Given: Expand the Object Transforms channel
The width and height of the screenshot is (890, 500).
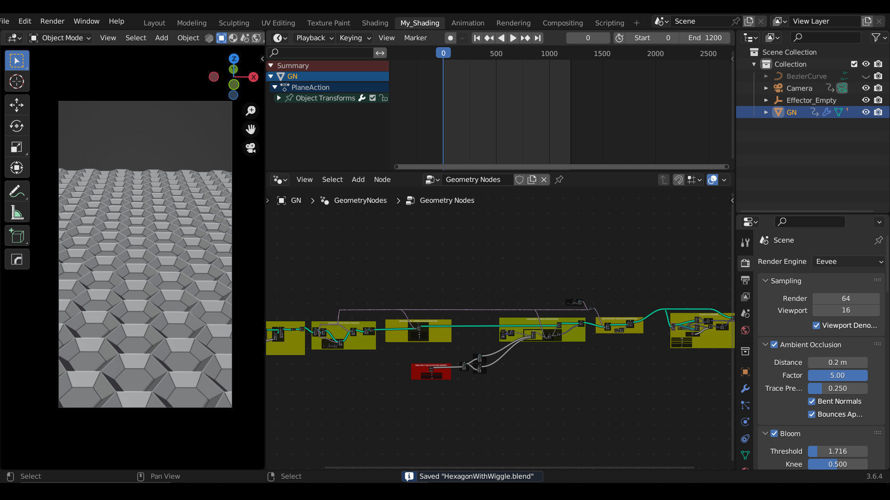Looking at the screenshot, I should pyautogui.click(x=279, y=98).
